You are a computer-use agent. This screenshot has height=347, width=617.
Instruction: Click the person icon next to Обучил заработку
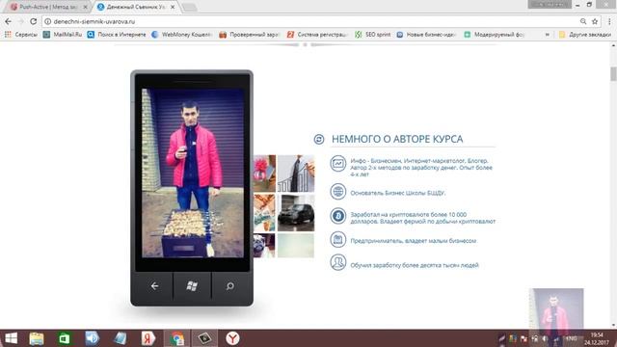337,262
